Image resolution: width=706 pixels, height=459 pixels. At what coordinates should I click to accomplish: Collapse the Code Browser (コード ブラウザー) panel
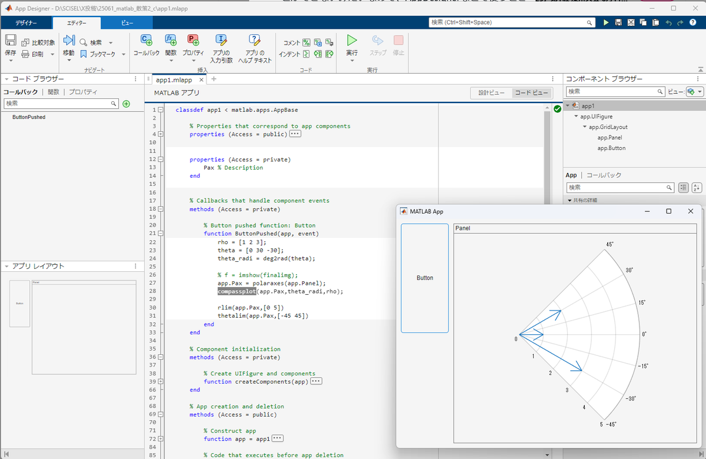[6, 79]
